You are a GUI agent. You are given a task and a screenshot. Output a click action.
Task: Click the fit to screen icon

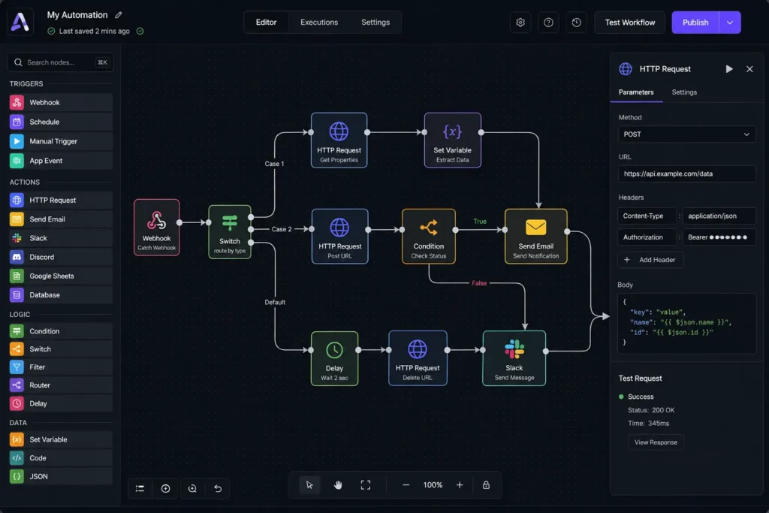[366, 485]
